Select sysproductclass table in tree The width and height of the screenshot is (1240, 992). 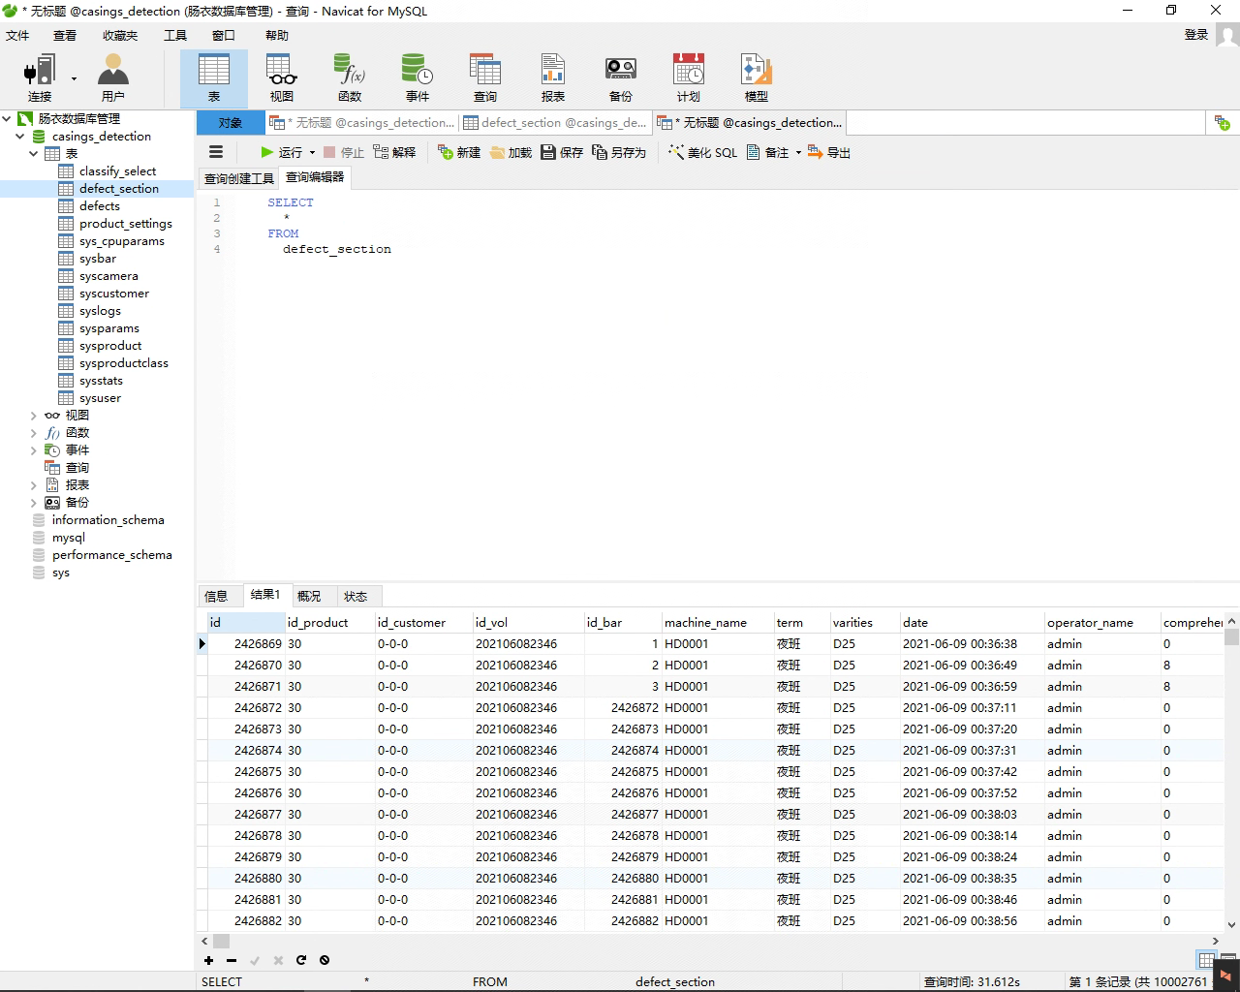123,363
